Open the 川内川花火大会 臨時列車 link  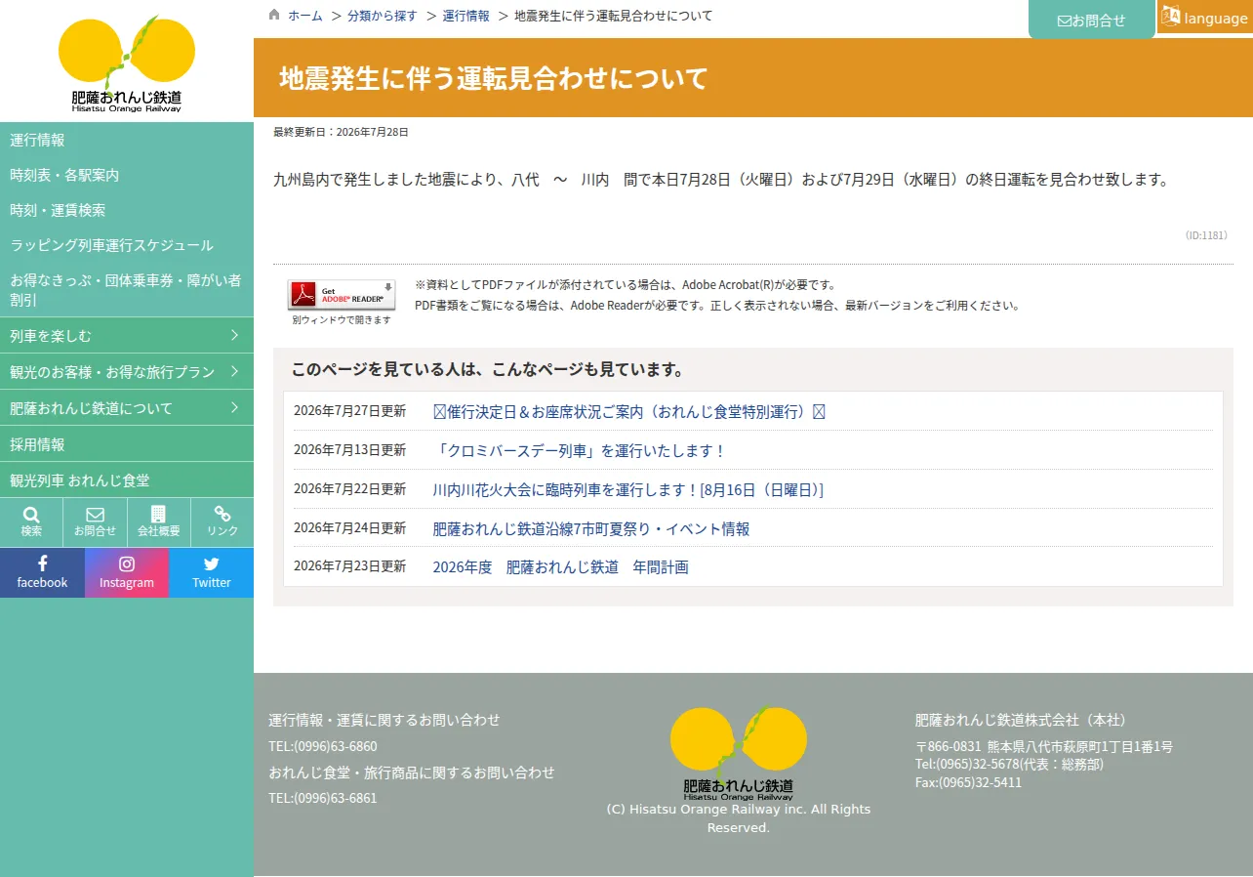click(x=628, y=490)
